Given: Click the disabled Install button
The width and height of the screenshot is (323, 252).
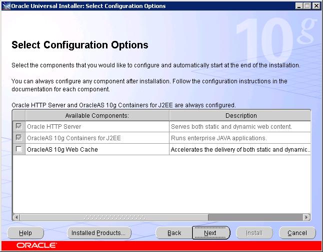Looking at the screenshot, I should [x=254, y=233].
